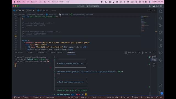Select the TERMINAL panel tab

pyautogui.click(x=71, y=53)
